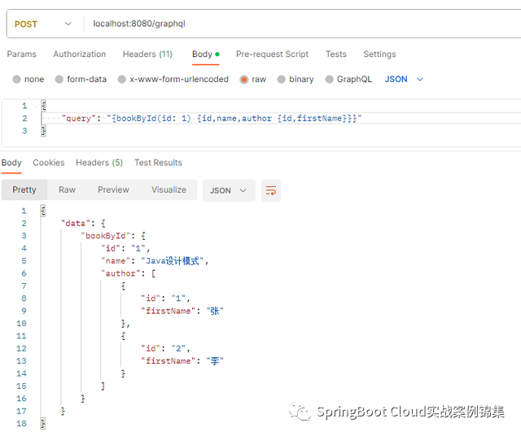This screenshot has height=436, width=521.
Task: Open the Tests tab
Action: (336, 54)
